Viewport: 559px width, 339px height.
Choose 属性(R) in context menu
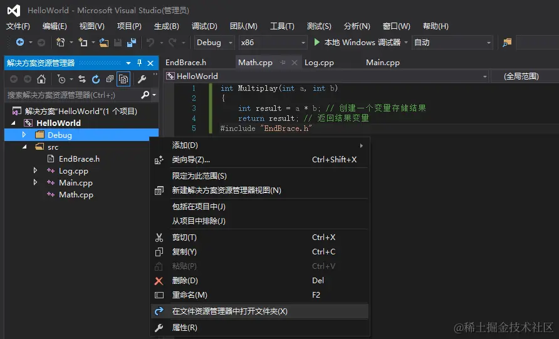(x=260, y=328)
